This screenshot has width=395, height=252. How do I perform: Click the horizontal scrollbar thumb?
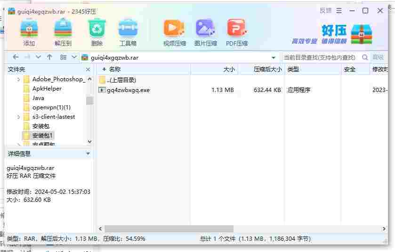(x=169, y=229)
